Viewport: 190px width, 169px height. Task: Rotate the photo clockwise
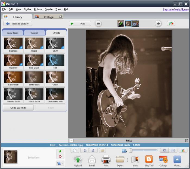point(93,150)
